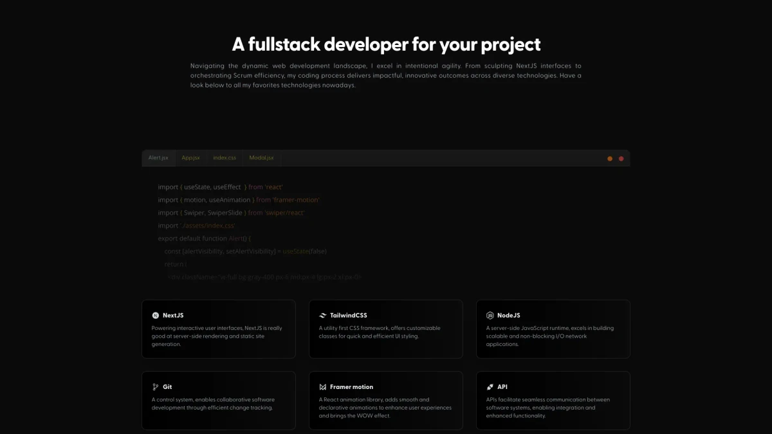Click the Framer motion card description
This screenshot has height=434, width=772.
pyautogui.click(x=385, y=407)
